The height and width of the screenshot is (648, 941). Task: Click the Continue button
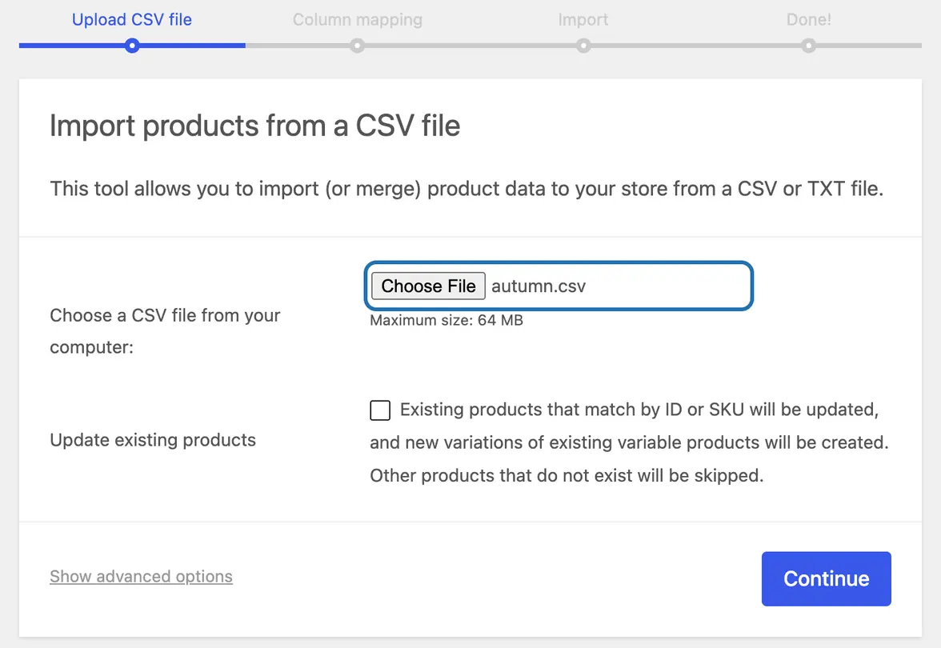pos(826,578)
